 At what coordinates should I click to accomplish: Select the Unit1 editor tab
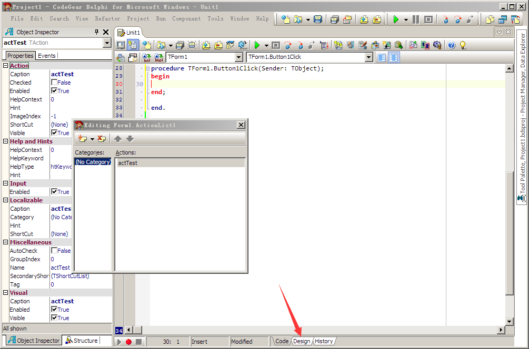coord(129,33)
